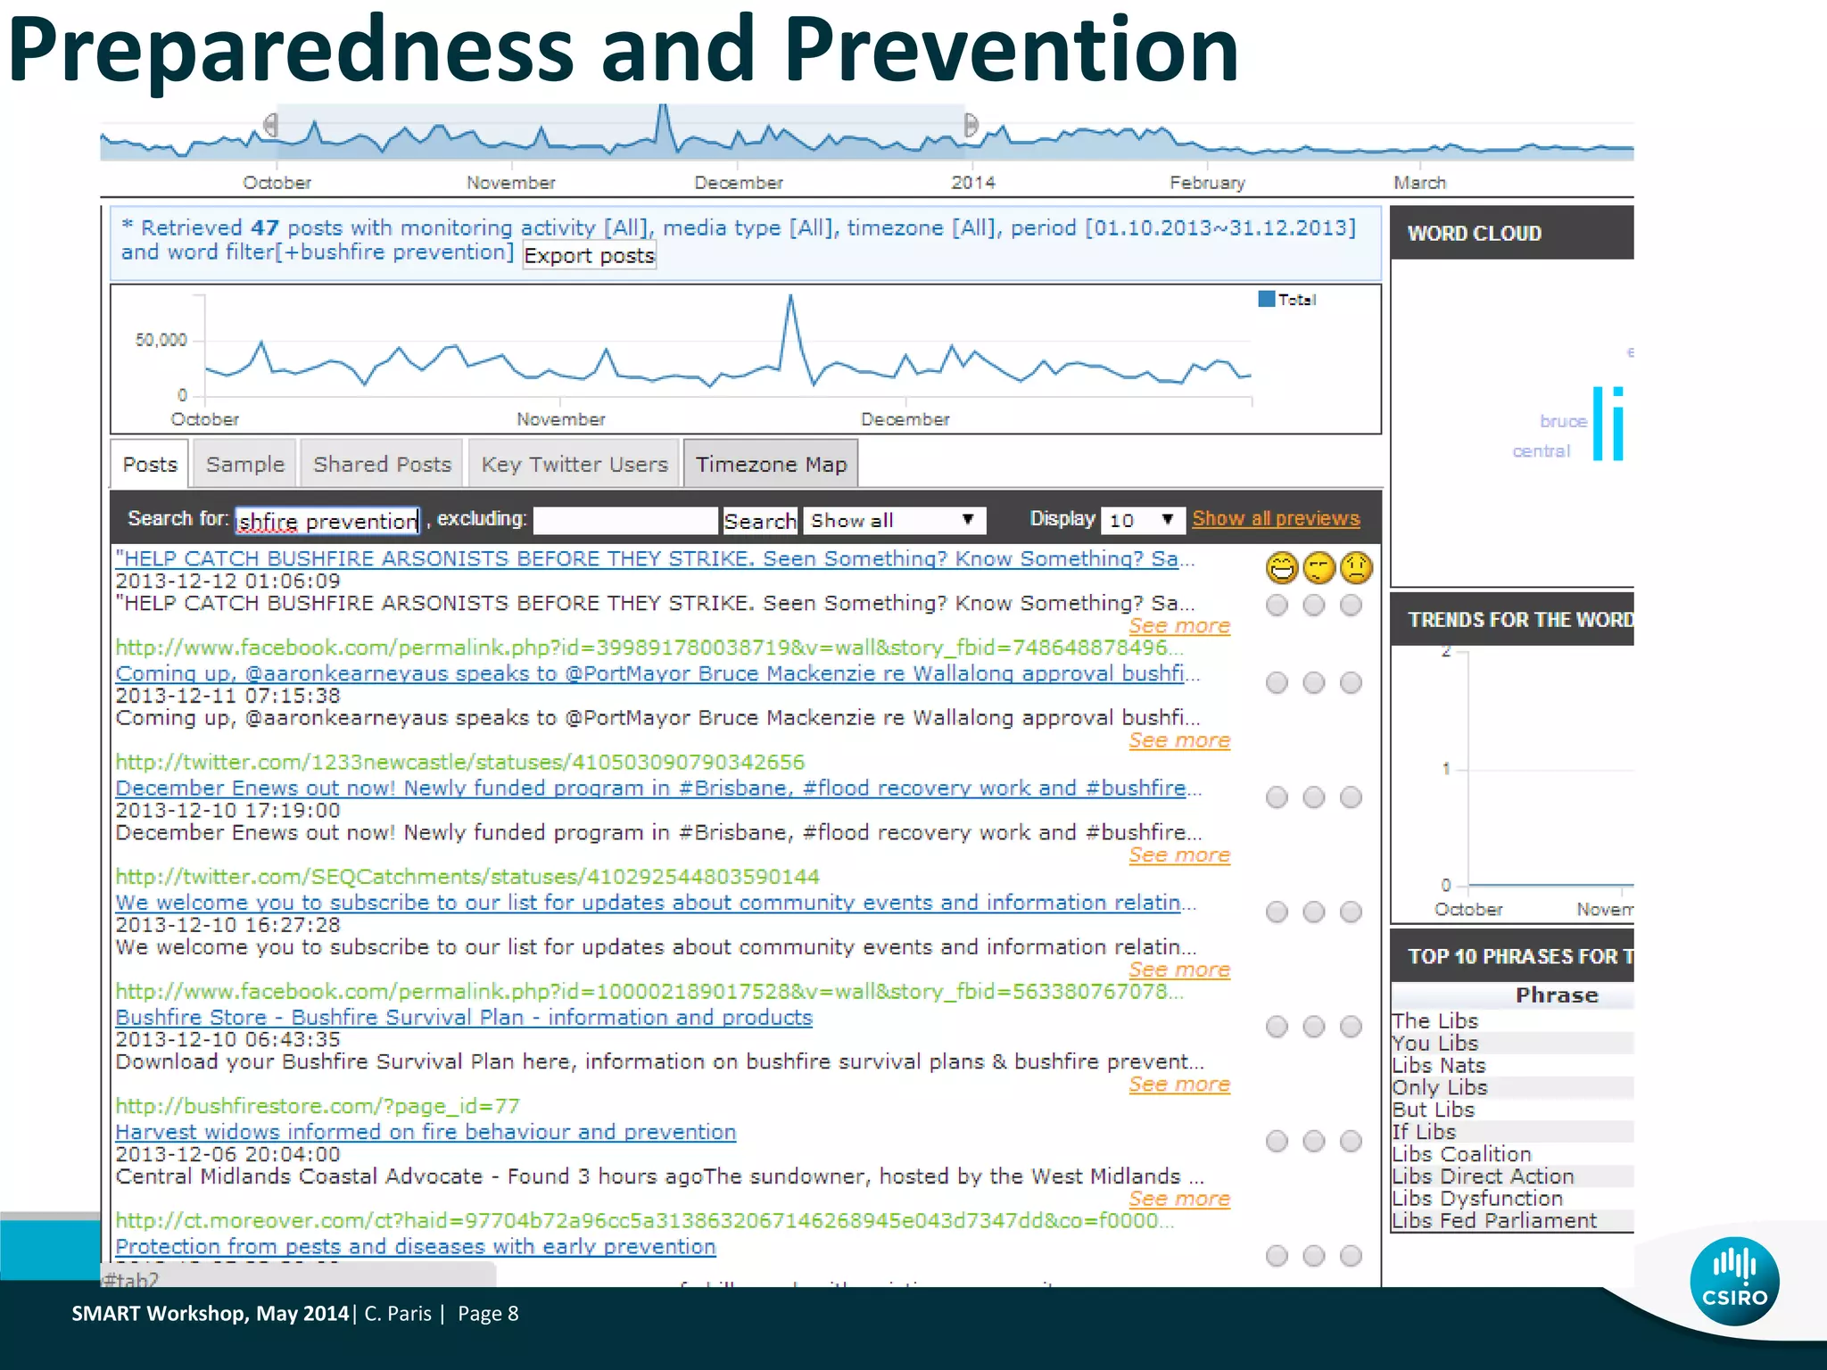Screen dimensions: 1827x1370
Task: Open the Timezone Map tab
Action: [771, 464]
